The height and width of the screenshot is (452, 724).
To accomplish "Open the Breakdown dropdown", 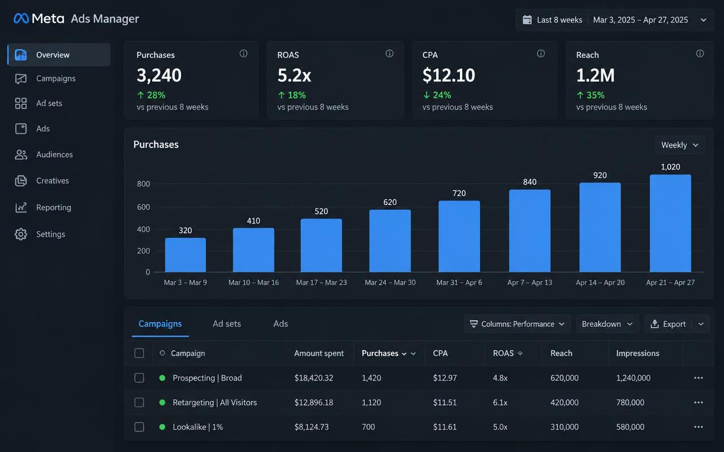I will 607,324.
